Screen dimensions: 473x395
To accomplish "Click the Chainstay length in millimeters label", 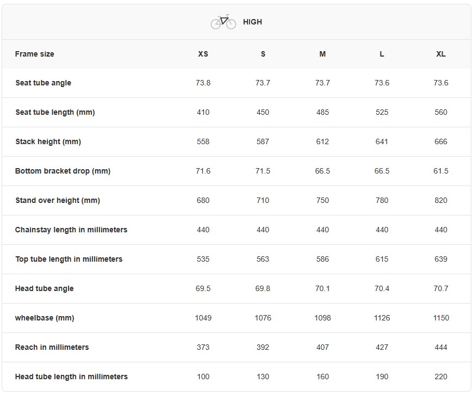I will pos(71,230).
